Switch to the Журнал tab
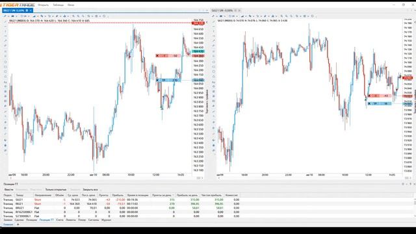Screen dimensions: 416x234 pyautogui.click(x=106, y=220)
